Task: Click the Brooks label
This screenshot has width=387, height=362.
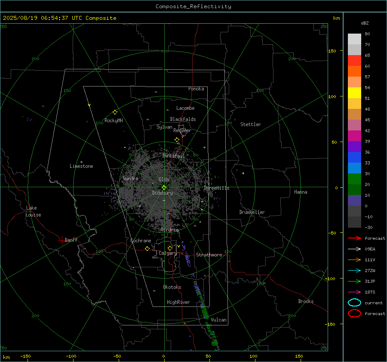Action: click(306, 301)
